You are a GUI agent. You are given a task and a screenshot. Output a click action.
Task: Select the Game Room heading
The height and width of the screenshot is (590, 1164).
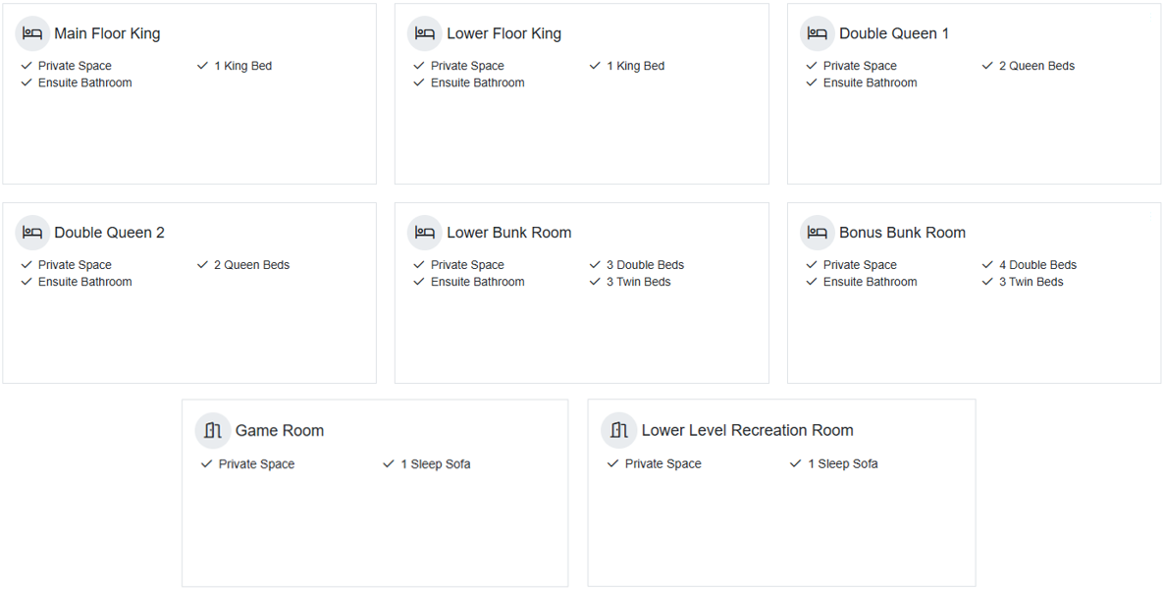(x=279, y=430)
